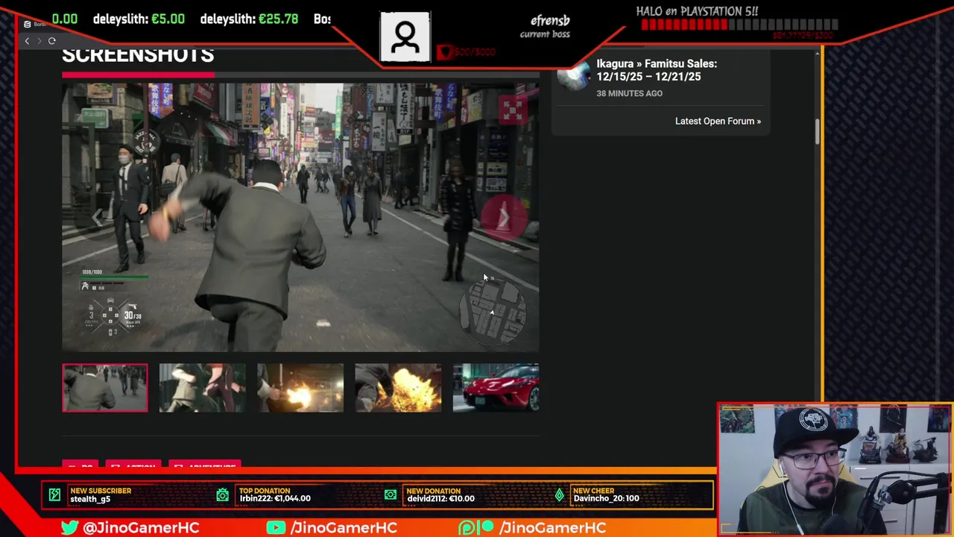
Task: Click the SCREENSHOTS heading
Action: tap(138, 55)
